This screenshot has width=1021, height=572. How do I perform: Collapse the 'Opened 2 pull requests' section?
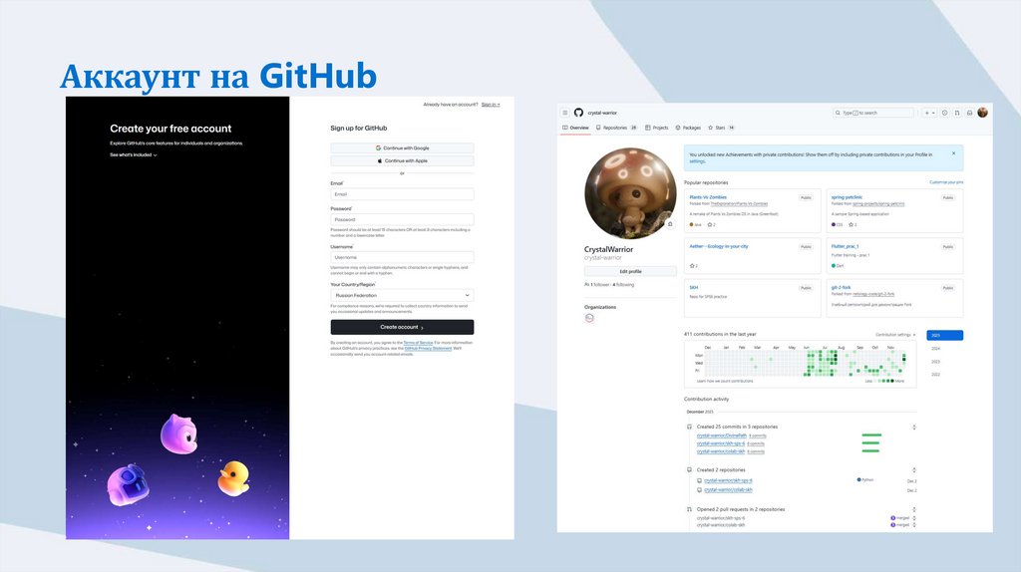click(x=914, y=509)
